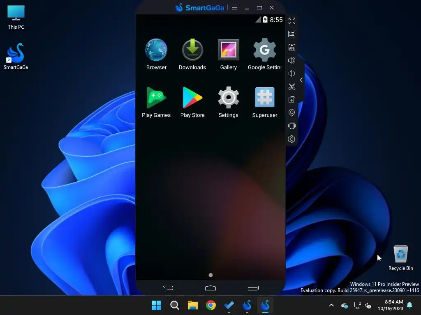This screenshot has width=421, height=315.
Task: Open SmartGaGa sidebar settings gear
Action: tap(291, 139)
